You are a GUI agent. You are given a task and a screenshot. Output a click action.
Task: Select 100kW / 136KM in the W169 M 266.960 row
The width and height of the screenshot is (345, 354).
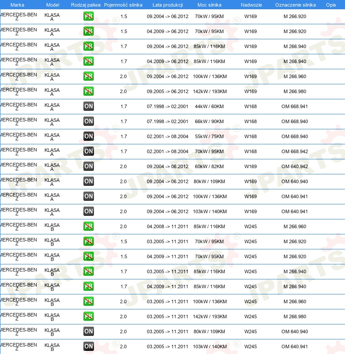(x=210, y=76)
